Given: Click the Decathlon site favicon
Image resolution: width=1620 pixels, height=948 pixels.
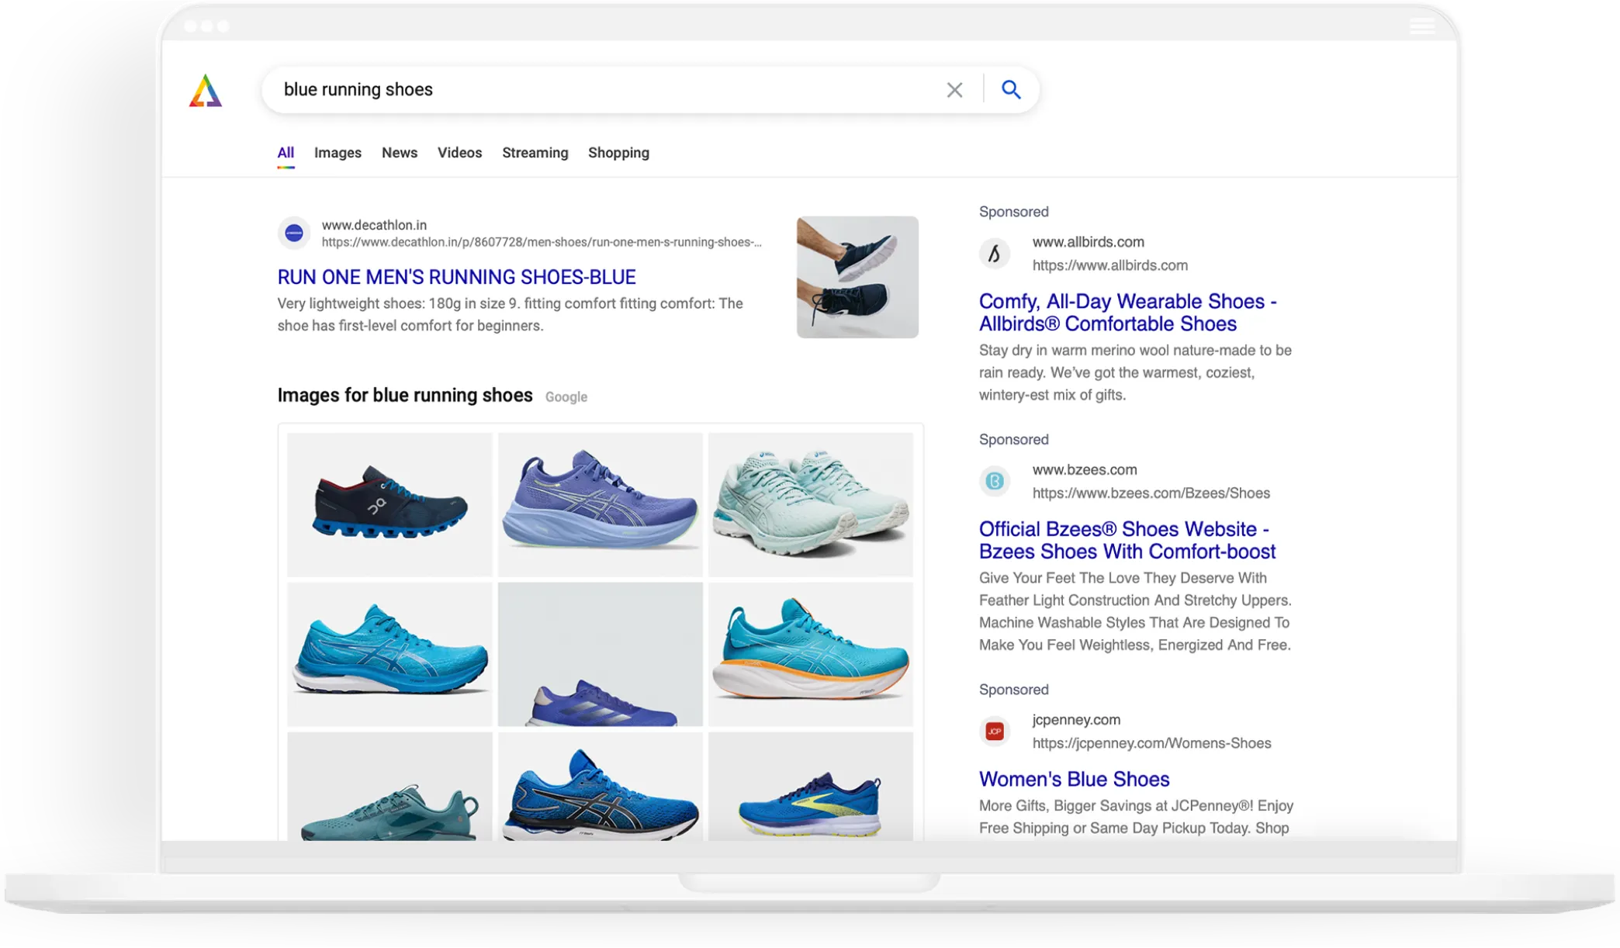Looking at the screenshot, I should point(294,233).
